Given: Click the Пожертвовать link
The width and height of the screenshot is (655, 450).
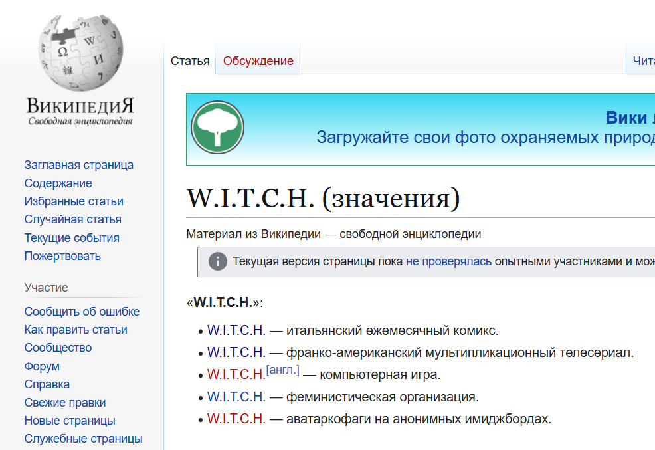Looking at the screenshot, I should pos(62,256).
